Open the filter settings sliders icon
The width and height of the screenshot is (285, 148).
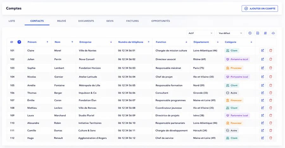265,33
